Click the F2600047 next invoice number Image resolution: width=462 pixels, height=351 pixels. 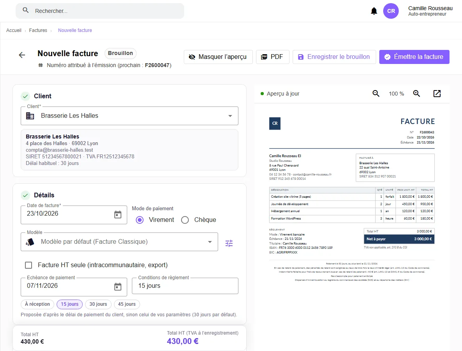(157, 65)
